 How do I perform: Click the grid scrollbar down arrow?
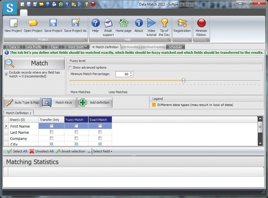[x=260, y=143]
